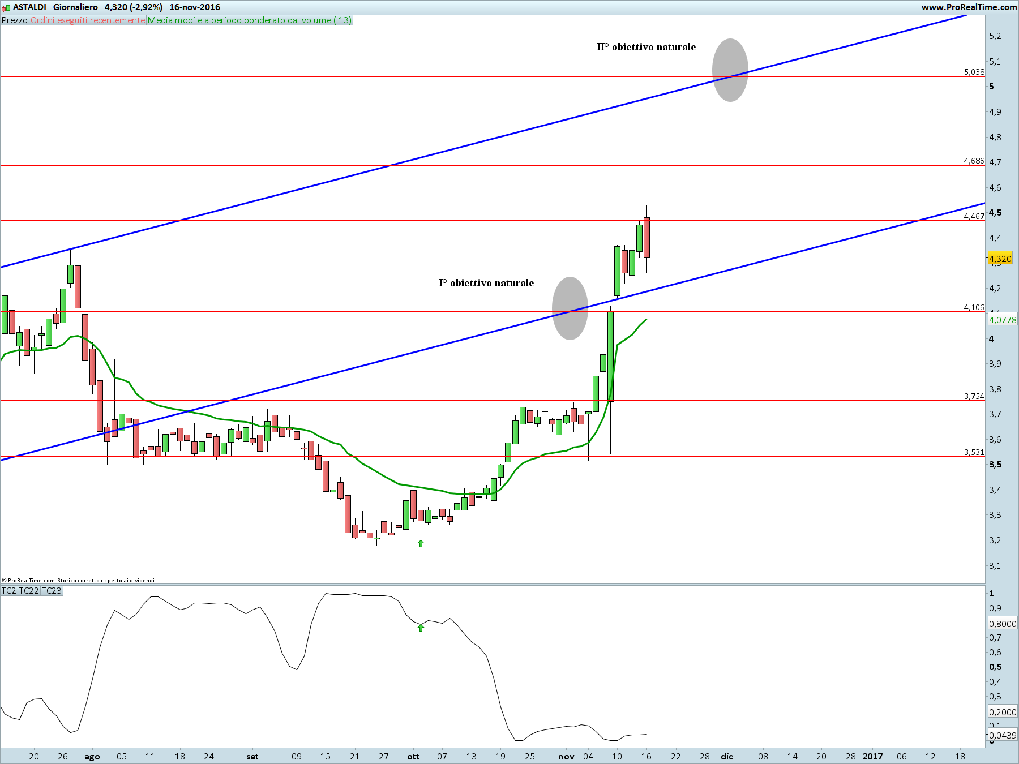
Task: Click the oscillator current value 0,0439
Action: pyautogui.click(x=1003, y=735)
